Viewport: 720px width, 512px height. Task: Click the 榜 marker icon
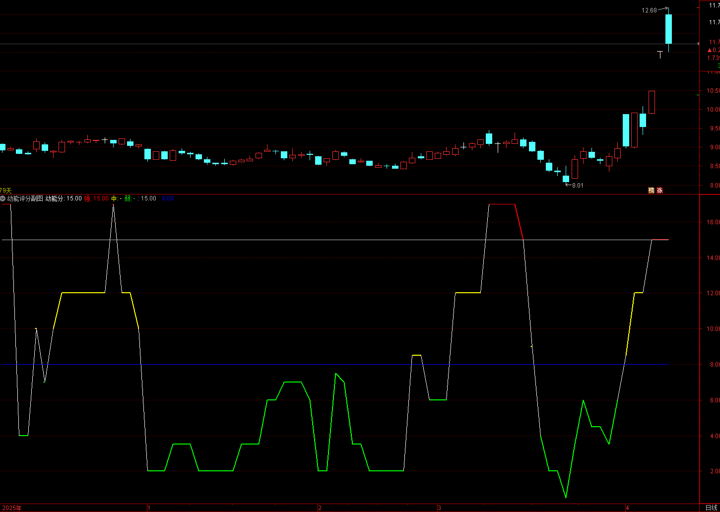point(652,191)
